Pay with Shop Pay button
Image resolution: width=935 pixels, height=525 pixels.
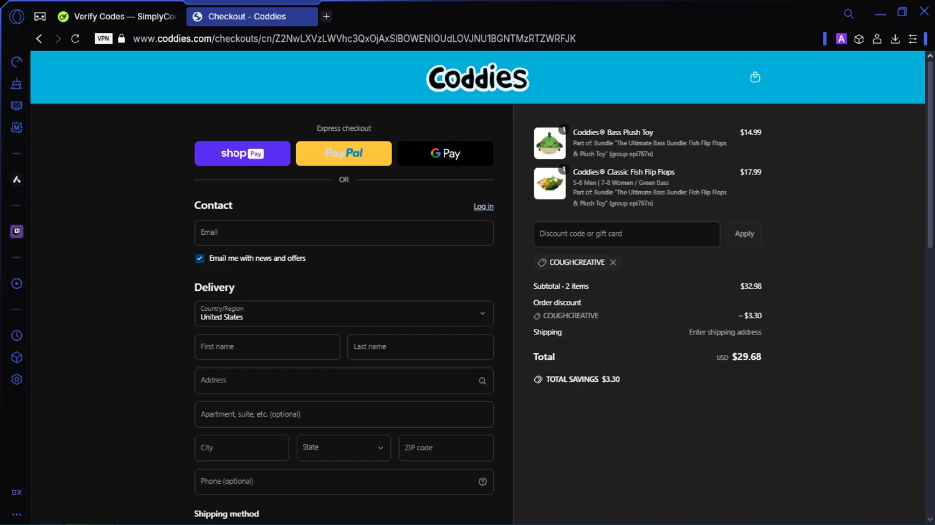pyautogui.click(x=242, y=153)
